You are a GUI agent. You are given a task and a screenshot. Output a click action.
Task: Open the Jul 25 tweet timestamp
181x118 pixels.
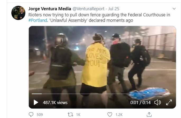[x=114, y=9]
